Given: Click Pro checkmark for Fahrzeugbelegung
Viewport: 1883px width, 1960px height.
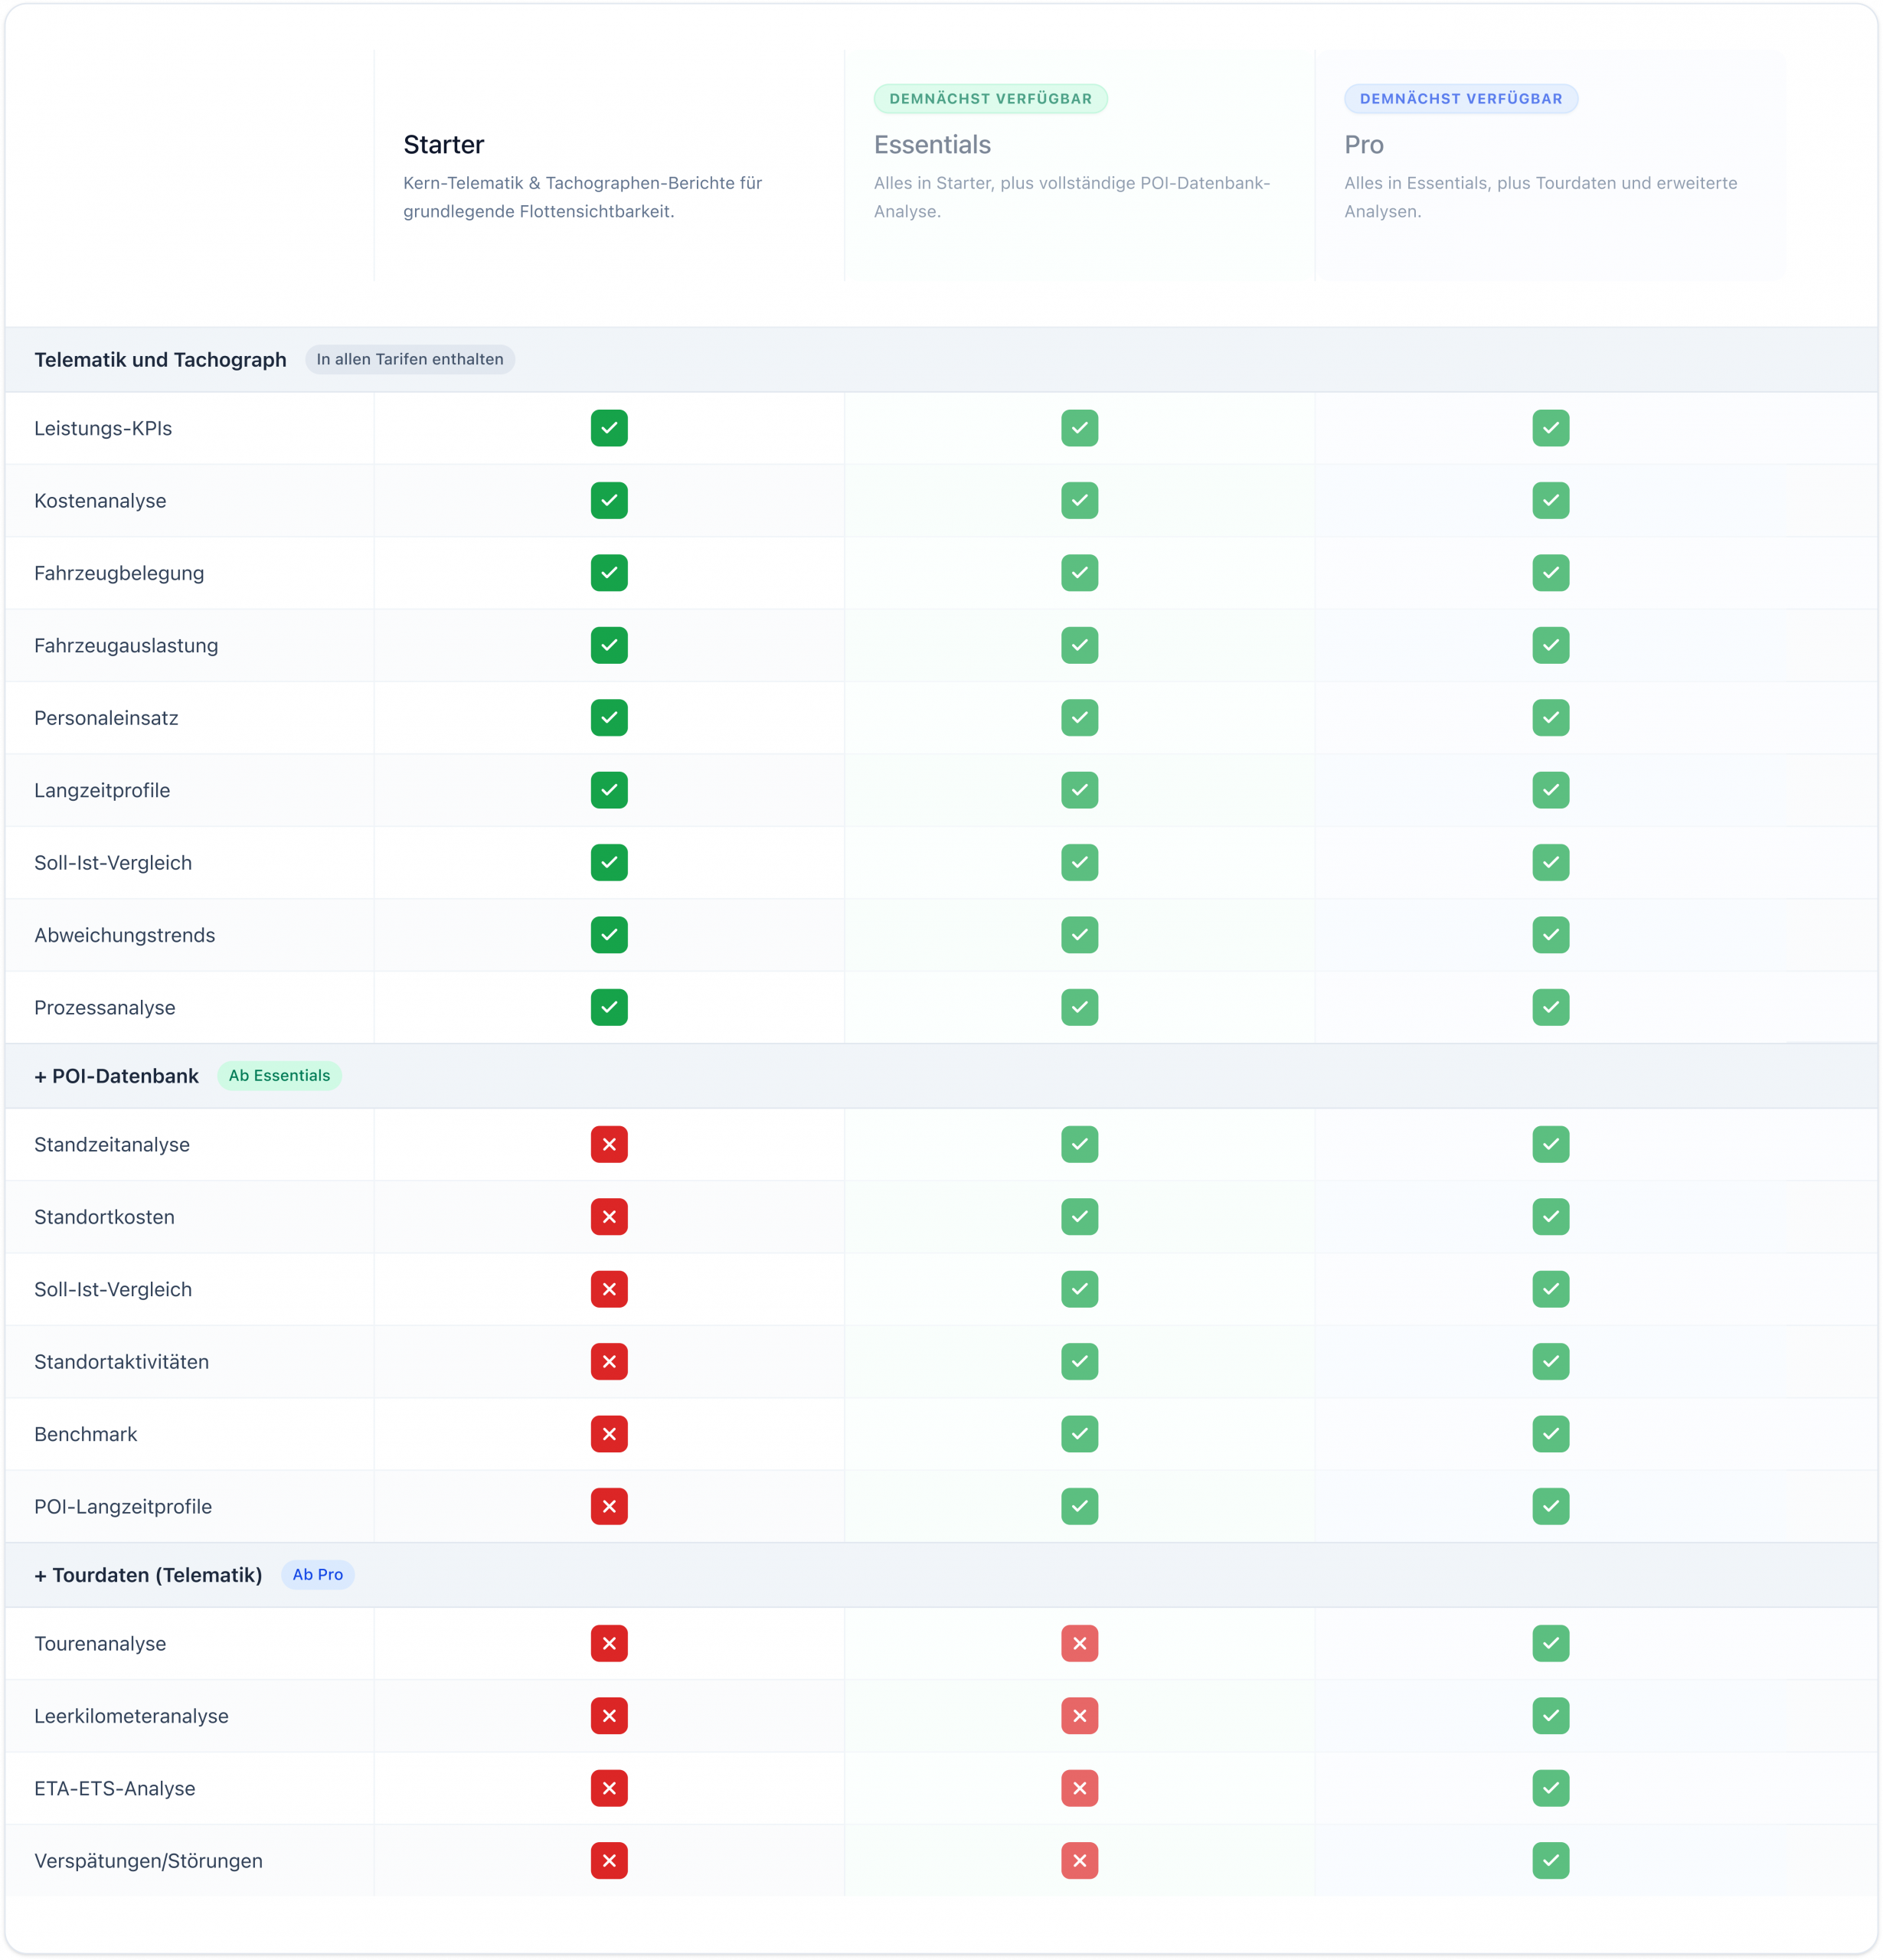Looking at the screenshot, I should [x=1550, y=573].
